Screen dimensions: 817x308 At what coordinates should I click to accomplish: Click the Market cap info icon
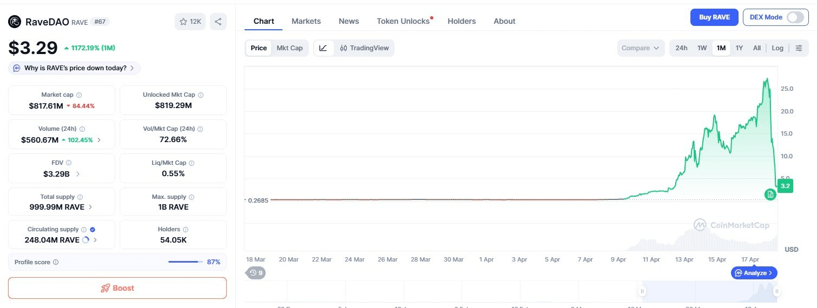[79, 95]
